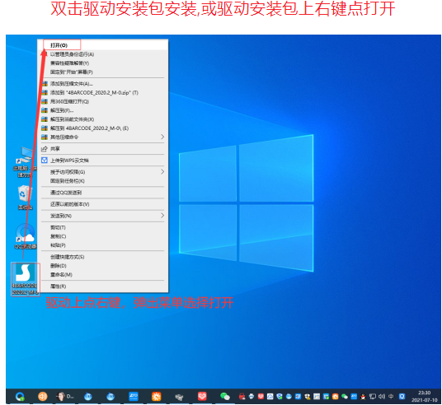Click the share icon next to 共享

pyautogui.click(x=45, y=149)
